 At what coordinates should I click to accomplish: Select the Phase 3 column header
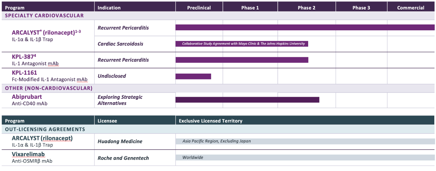pos(361,7)
